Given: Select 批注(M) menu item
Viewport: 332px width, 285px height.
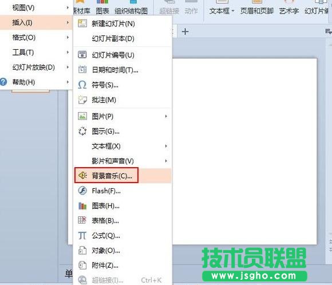Looking at the screenshot, I should [122, 100].
